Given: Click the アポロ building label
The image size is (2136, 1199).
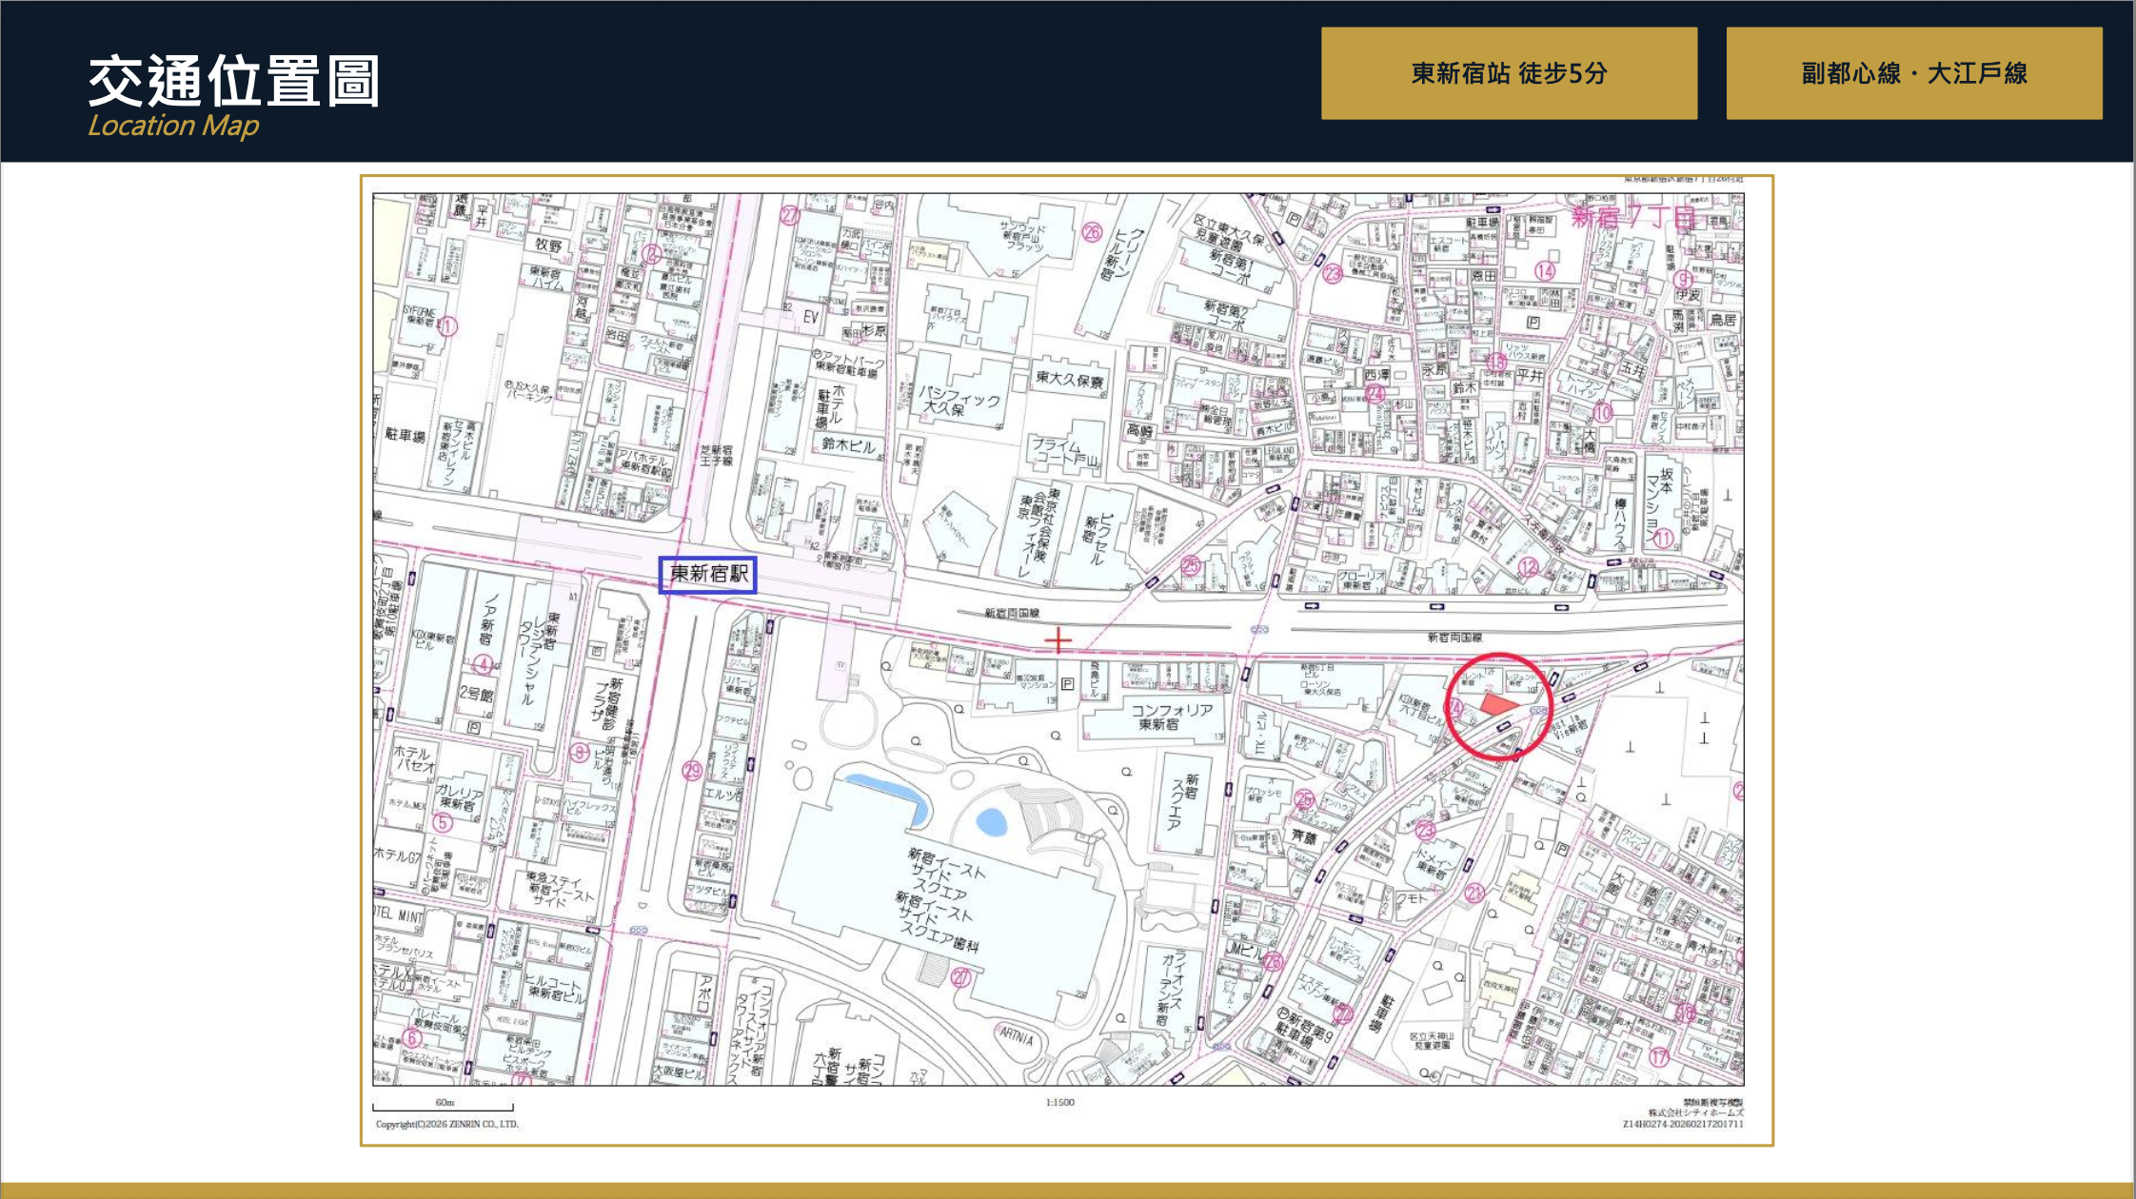Looking at the screenshot, I should [704, 993].
